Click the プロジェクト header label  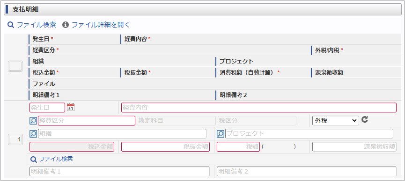[x=236, y=62]
